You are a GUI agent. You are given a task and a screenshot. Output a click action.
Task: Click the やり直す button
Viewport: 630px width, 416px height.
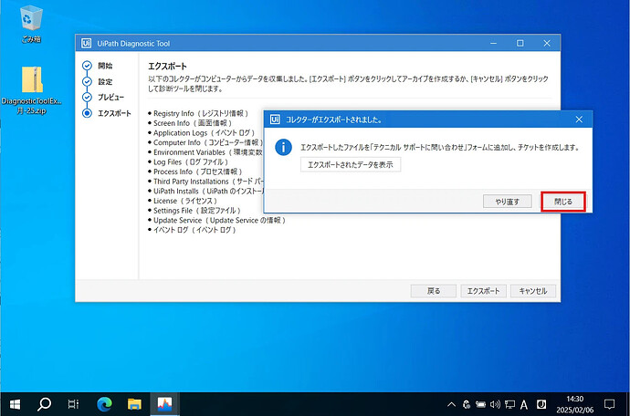pyautogui.click(x=507, y=202)
